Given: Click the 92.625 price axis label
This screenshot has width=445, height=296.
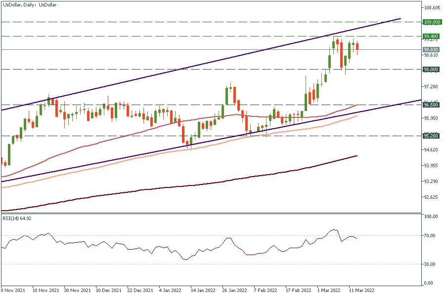Looking at the screenshot, I should (432, 197).
